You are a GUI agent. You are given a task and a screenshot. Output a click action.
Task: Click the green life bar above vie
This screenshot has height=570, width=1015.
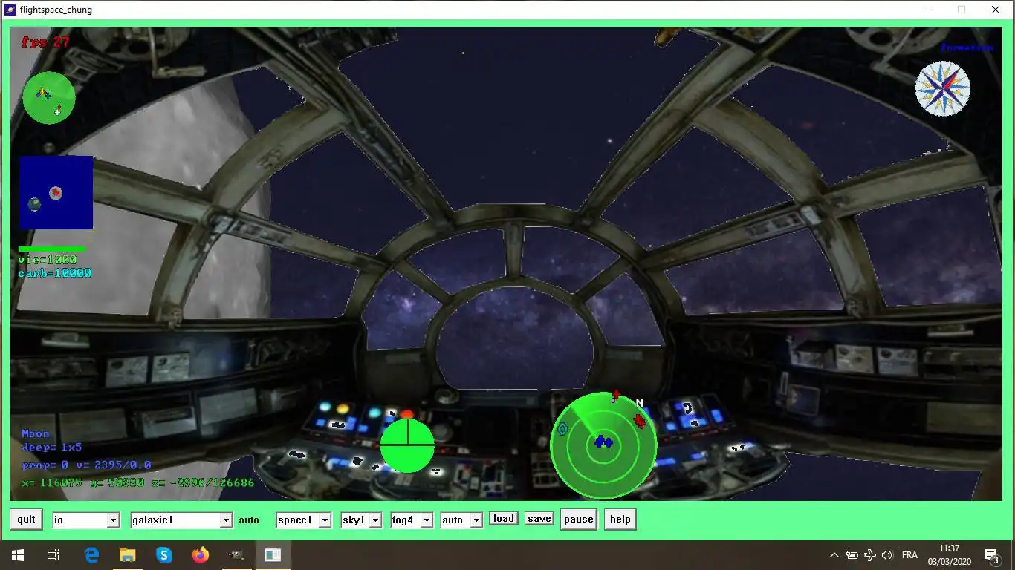[x=52, y=249]
